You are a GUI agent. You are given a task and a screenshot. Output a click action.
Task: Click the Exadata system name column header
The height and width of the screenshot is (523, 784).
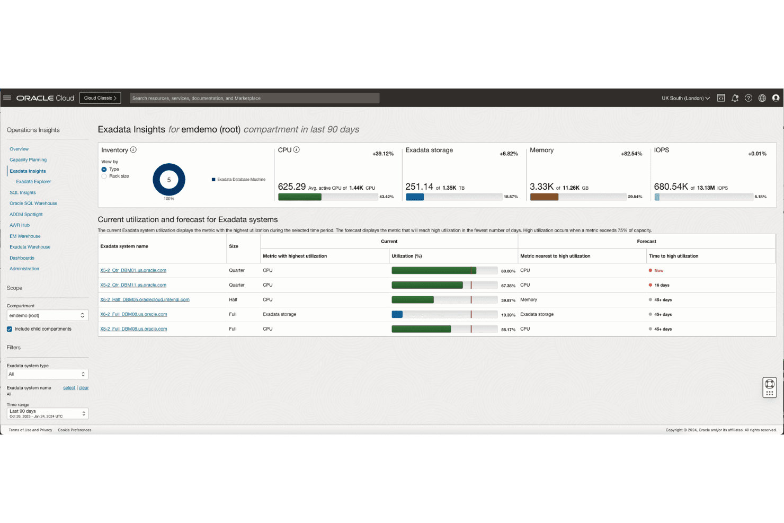click(x=124, y=246)
